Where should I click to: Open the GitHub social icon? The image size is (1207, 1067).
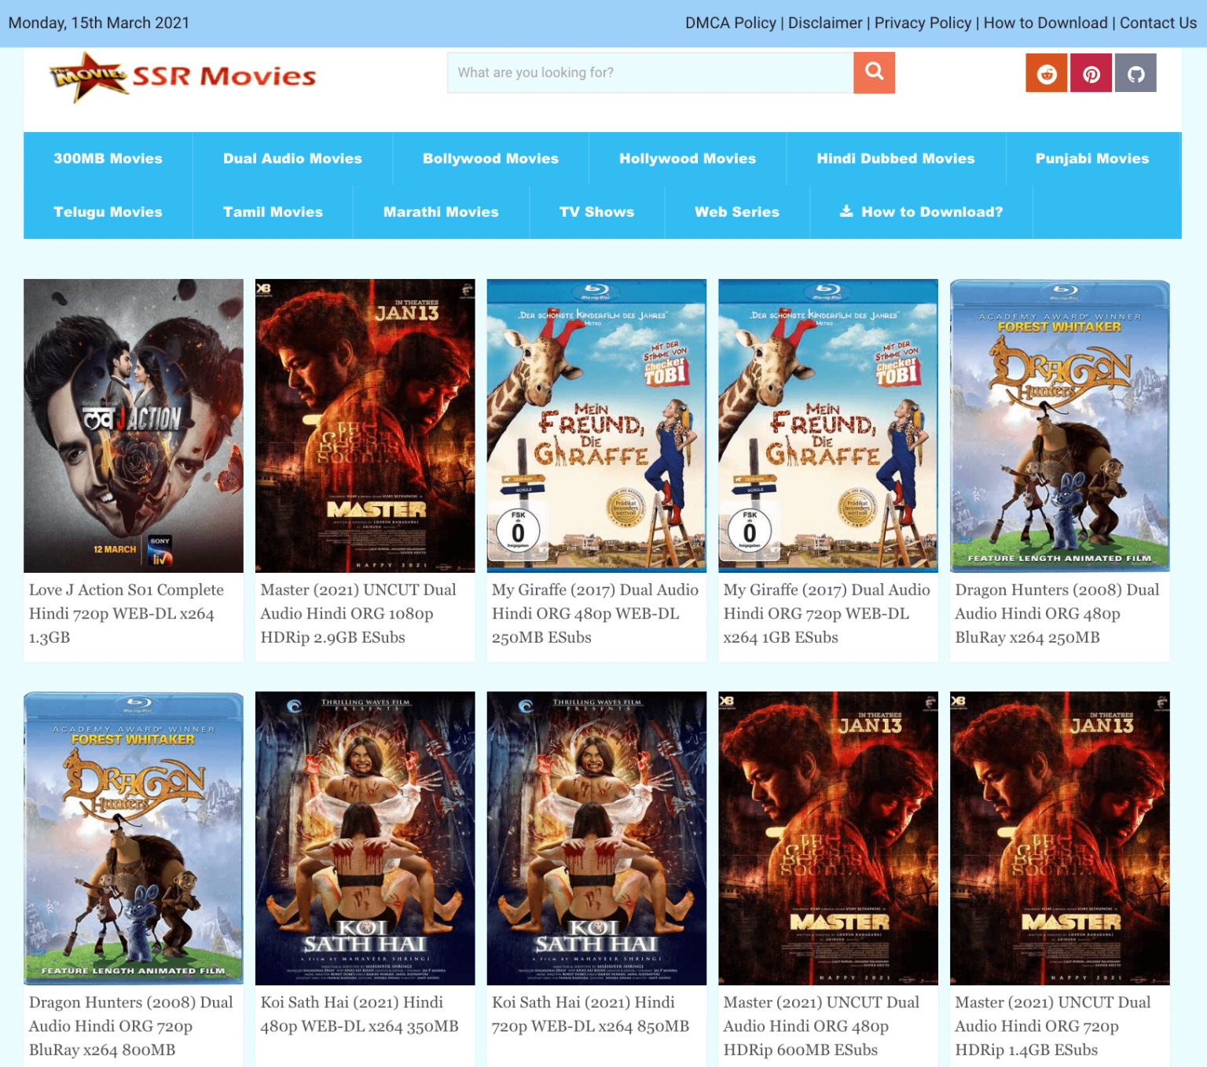[1135, 73]
